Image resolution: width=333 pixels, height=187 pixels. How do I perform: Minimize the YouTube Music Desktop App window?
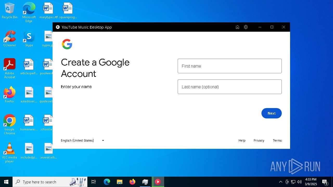point(260,27)
